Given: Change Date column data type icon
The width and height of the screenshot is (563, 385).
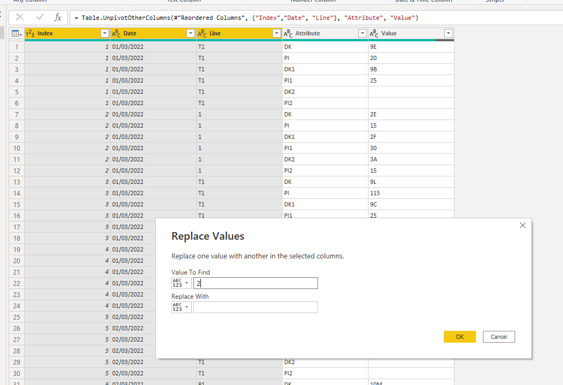Looking at the screenshot, I should pyautogui.click(x=116, y=33).
